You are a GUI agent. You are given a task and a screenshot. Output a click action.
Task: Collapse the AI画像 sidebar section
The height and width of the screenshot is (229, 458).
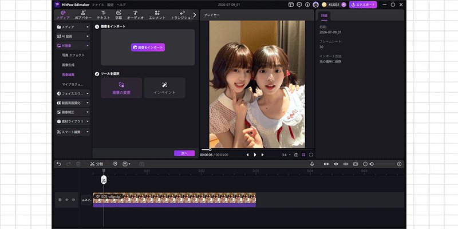pos(73,46)
